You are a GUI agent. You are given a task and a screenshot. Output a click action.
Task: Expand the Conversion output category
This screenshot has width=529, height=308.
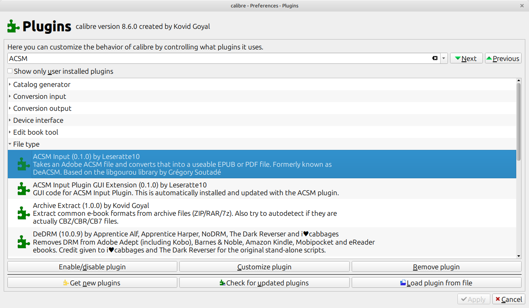click(9, 108)
